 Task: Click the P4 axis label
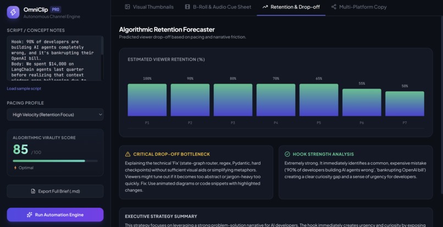276,123
